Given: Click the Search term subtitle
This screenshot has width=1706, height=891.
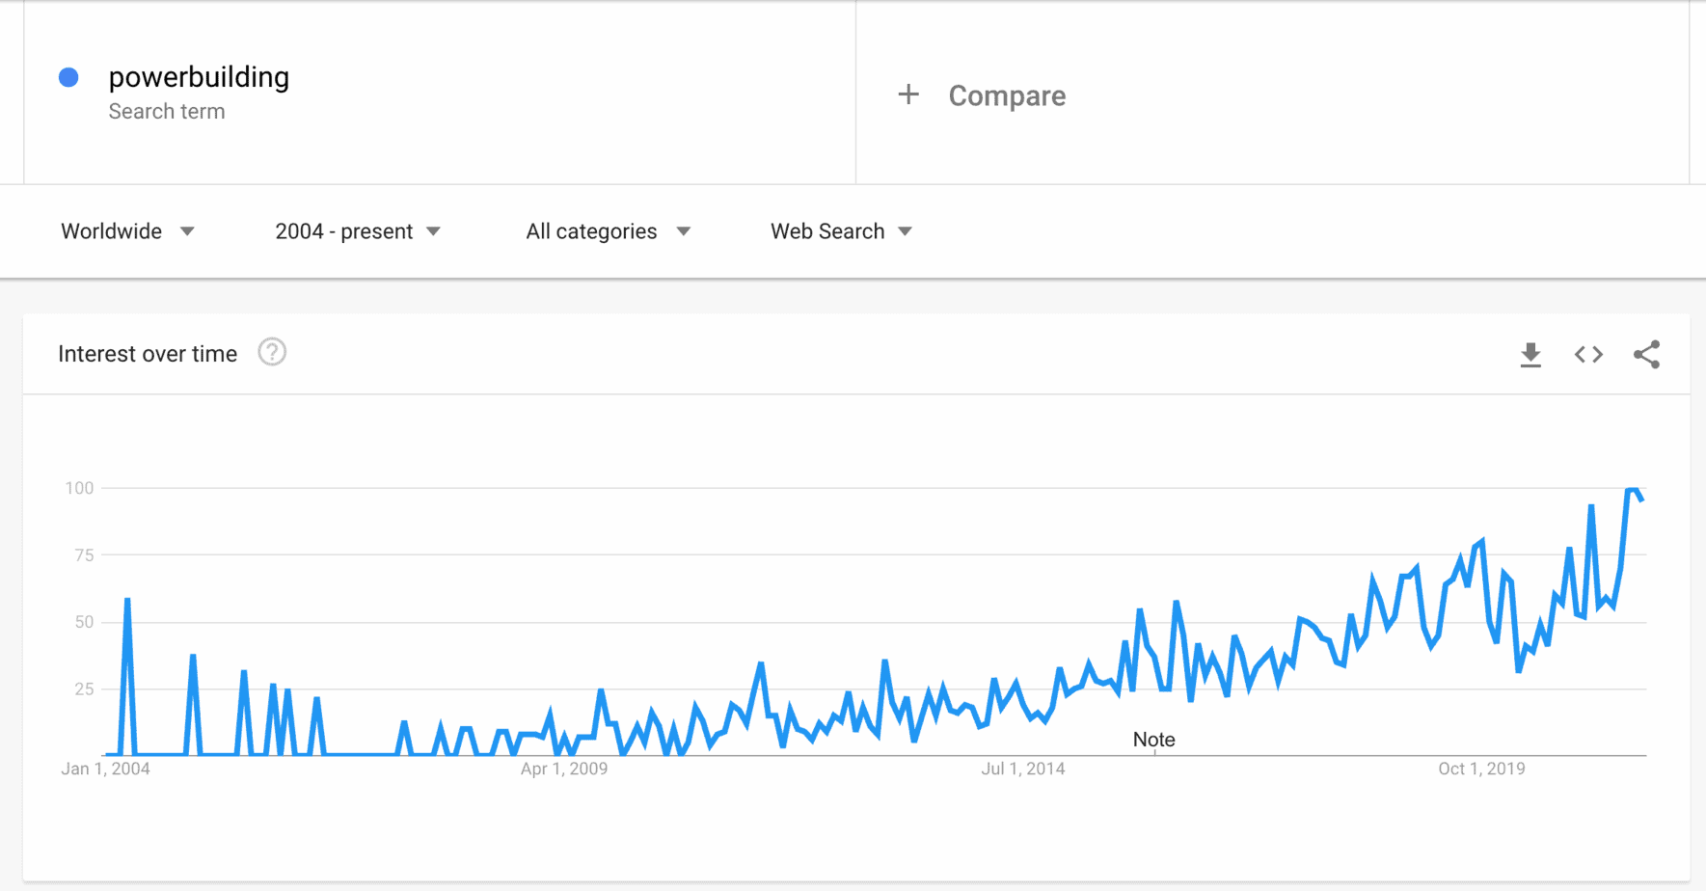Looking at the screenshot, I should coord(167,112).
